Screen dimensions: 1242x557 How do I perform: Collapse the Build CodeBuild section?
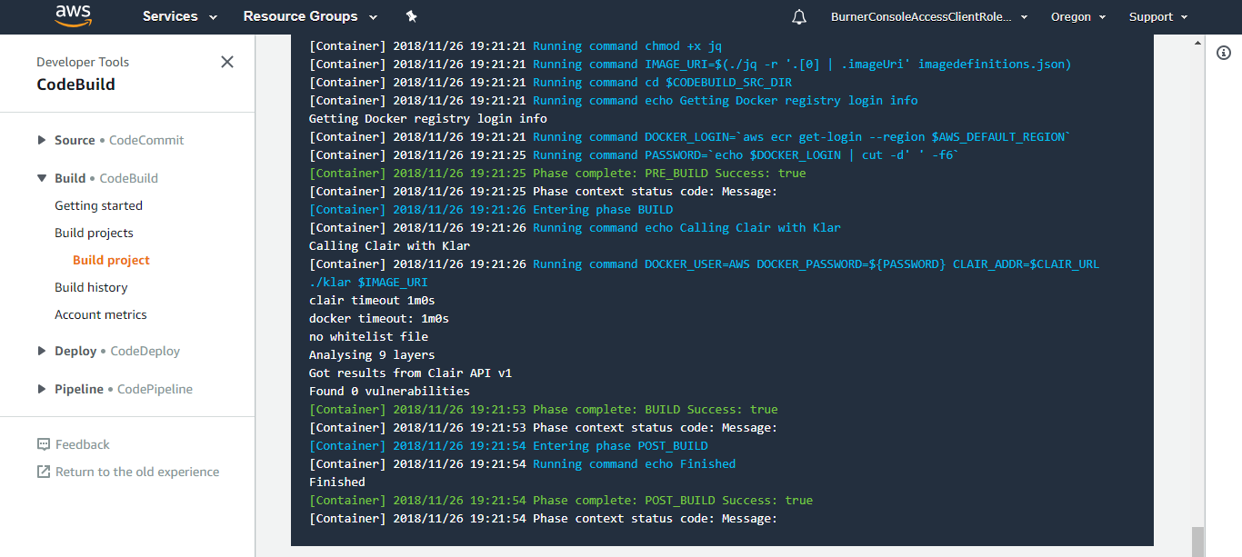point(97,178)
